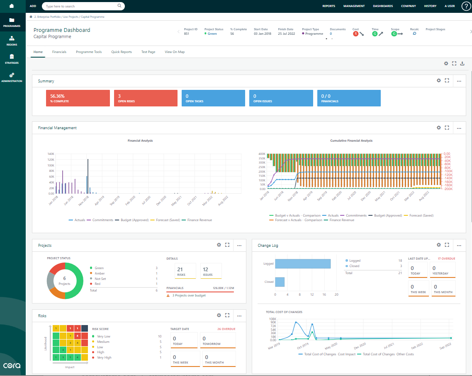Screen dimensions: 472x376
Task: Switch to the Programme Tools tab
Action: pos(89,52)
